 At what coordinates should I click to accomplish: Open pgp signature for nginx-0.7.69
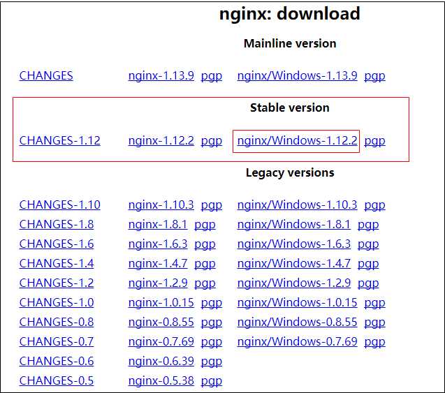212,342
